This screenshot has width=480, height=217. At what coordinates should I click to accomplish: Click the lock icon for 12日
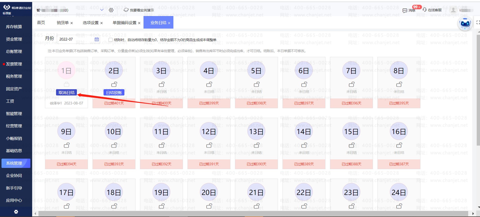[x=209, y=145]
